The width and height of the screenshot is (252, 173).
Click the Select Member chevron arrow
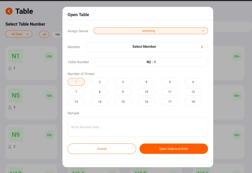point(202,47)
